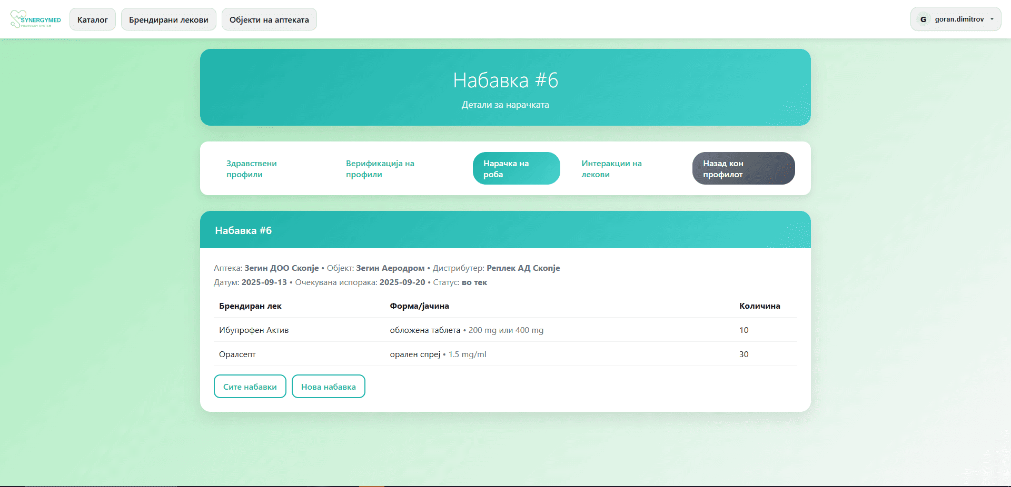Viewport: 1011px width, 487px height.
Task: View all orders via Сите набавки
Action: tap(250, 387)
